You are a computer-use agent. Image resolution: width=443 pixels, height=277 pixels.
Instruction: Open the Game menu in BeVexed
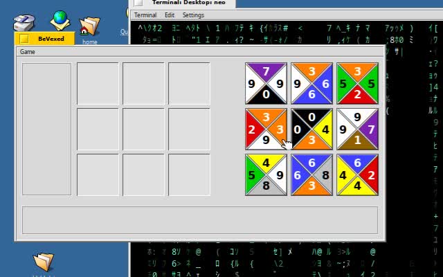tap(28, 52)
